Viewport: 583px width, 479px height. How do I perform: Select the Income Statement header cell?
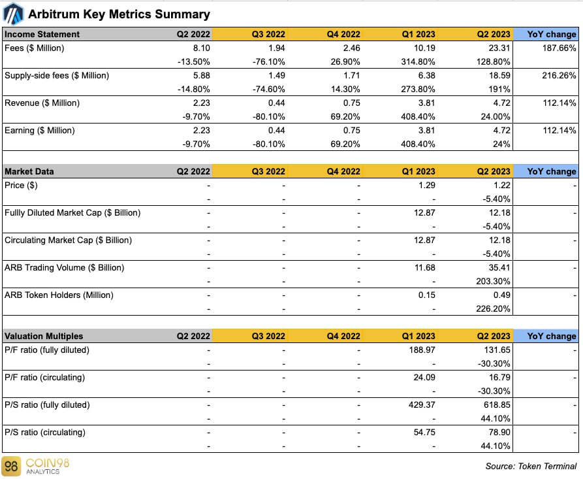click(42, 34)
